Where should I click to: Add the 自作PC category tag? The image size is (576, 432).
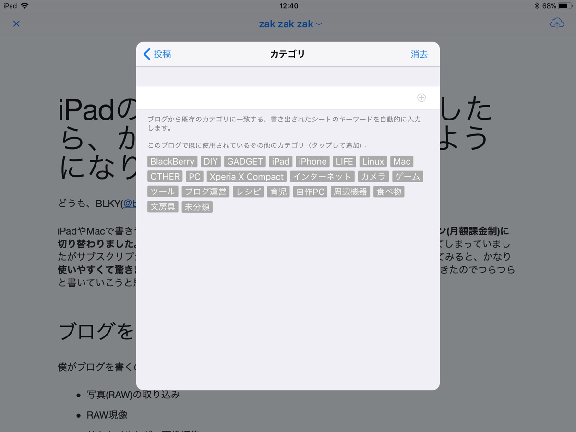(x=310, y=192)
